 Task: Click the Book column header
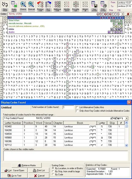[x=80, y=123]
